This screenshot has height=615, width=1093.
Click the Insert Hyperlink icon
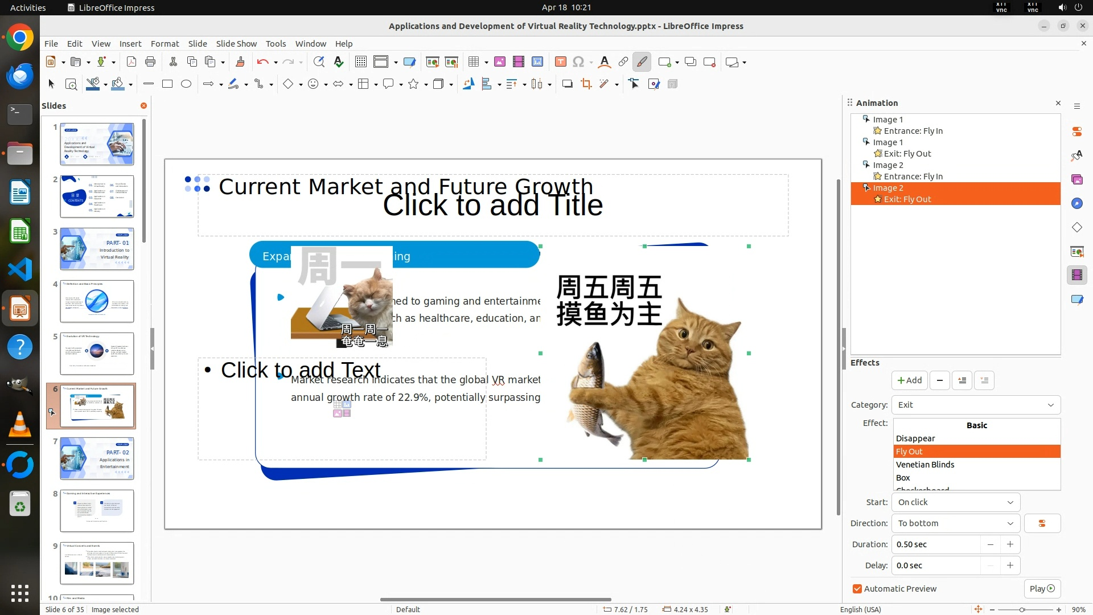click(623, 62)
